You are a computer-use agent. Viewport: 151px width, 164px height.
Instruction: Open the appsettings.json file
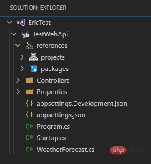(x=61, y=115)
